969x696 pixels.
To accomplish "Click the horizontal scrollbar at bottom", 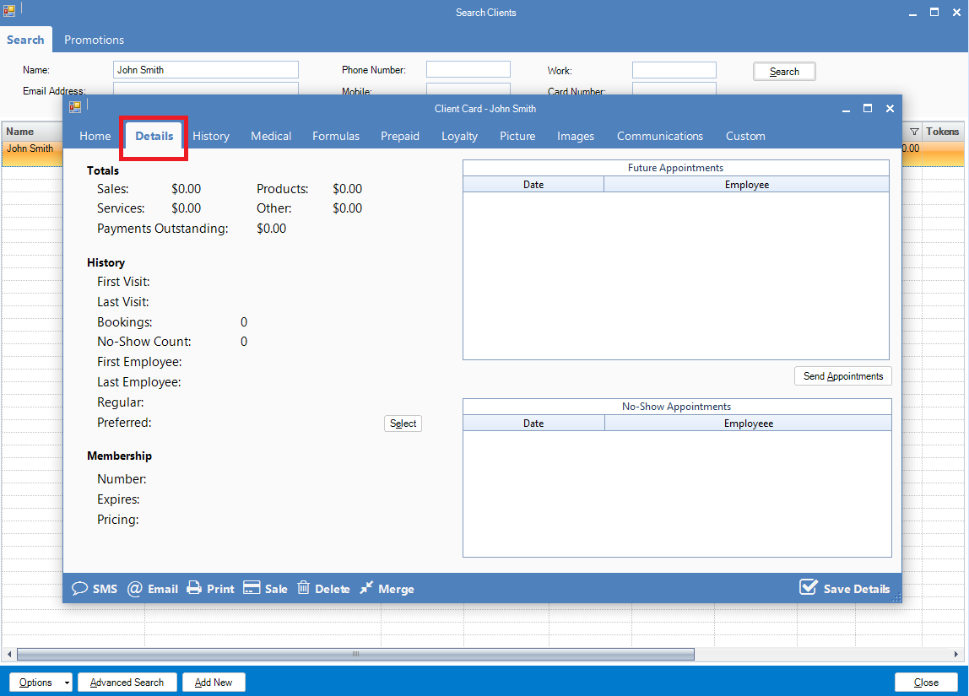I will 355,654.
